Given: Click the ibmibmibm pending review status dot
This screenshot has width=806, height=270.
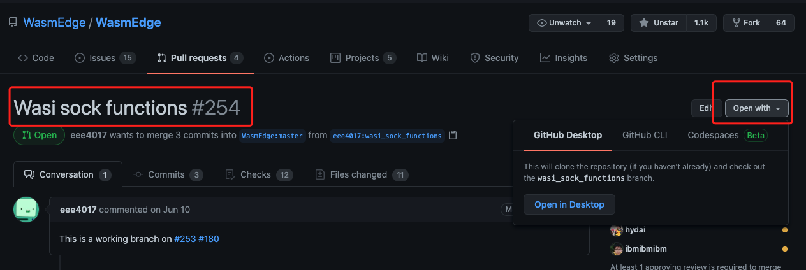Looking at the screenshot, I should tap(785, 248).
